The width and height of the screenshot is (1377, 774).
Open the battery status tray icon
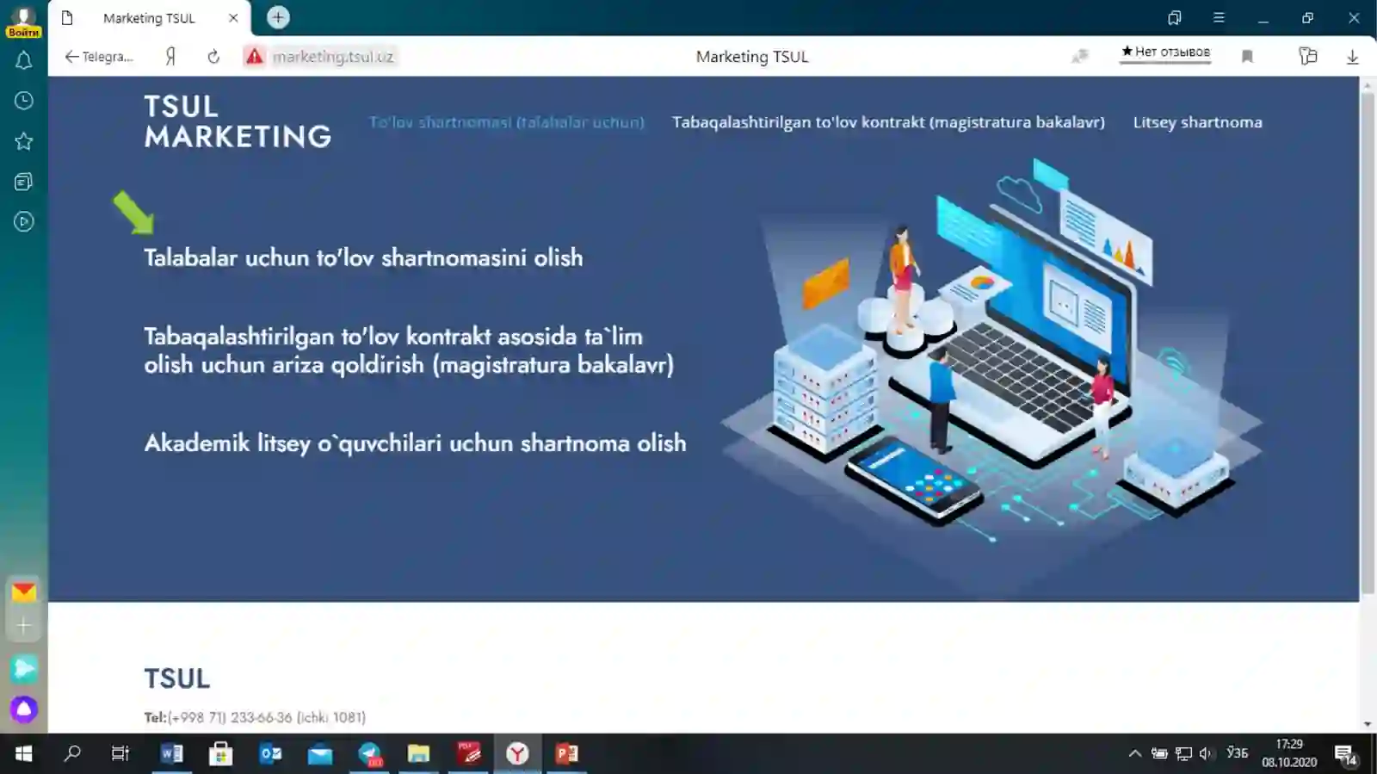(x=1160, y=754)
